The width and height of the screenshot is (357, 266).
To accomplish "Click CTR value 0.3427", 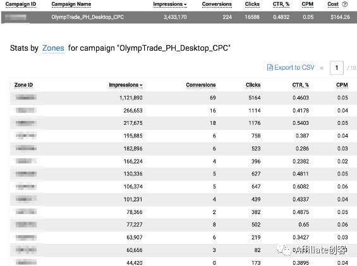I will tap(301, 237).
